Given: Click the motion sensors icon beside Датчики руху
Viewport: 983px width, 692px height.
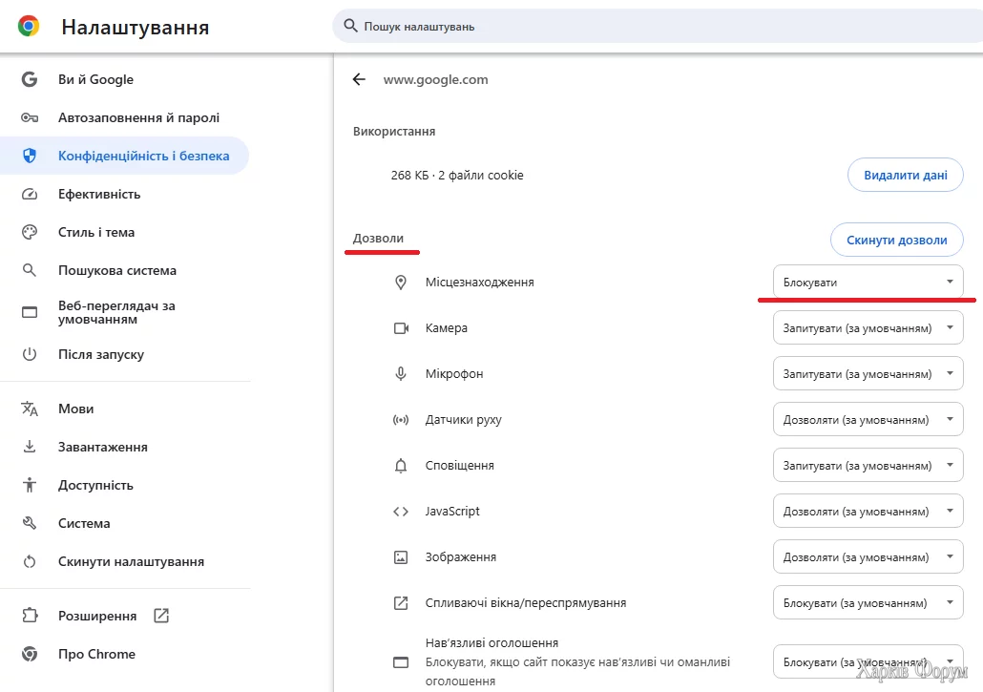Looking at the screenshot, I should (401, 419).
